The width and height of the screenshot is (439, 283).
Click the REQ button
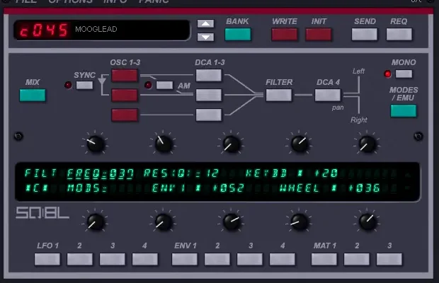click(x=399, y=35)
